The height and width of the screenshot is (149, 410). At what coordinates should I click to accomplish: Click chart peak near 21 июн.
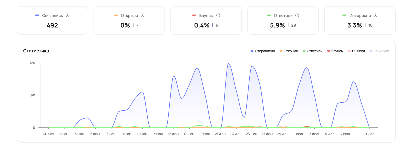[x=228, y=63]
